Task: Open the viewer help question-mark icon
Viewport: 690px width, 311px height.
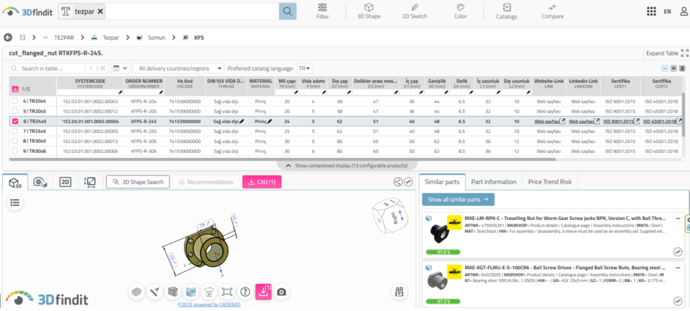Action: pyautogui.click(x=245, y=291)
